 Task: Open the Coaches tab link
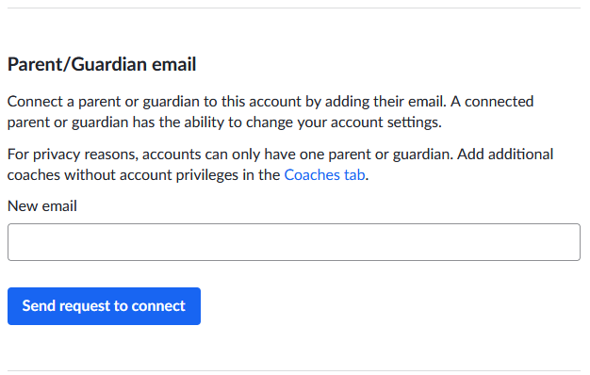click(324, 175)
